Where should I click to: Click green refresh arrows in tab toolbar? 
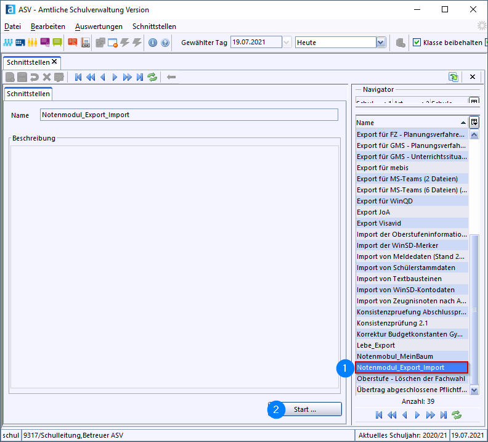tap(152, 77)
